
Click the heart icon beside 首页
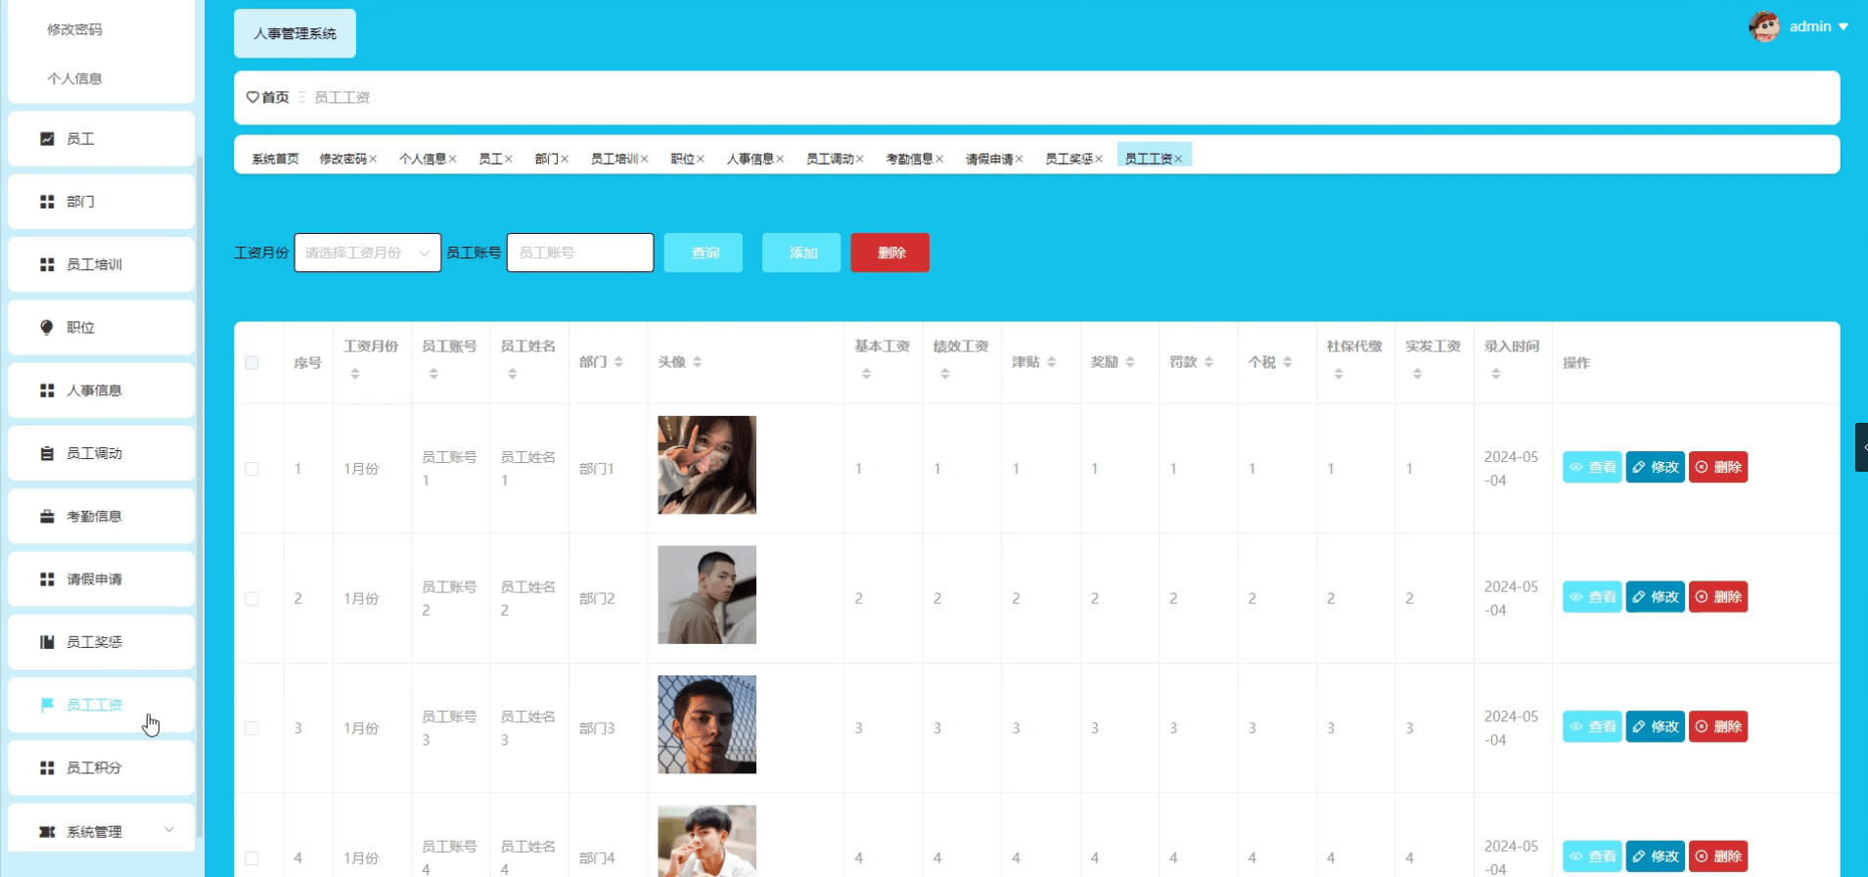(x=252, y=97)
